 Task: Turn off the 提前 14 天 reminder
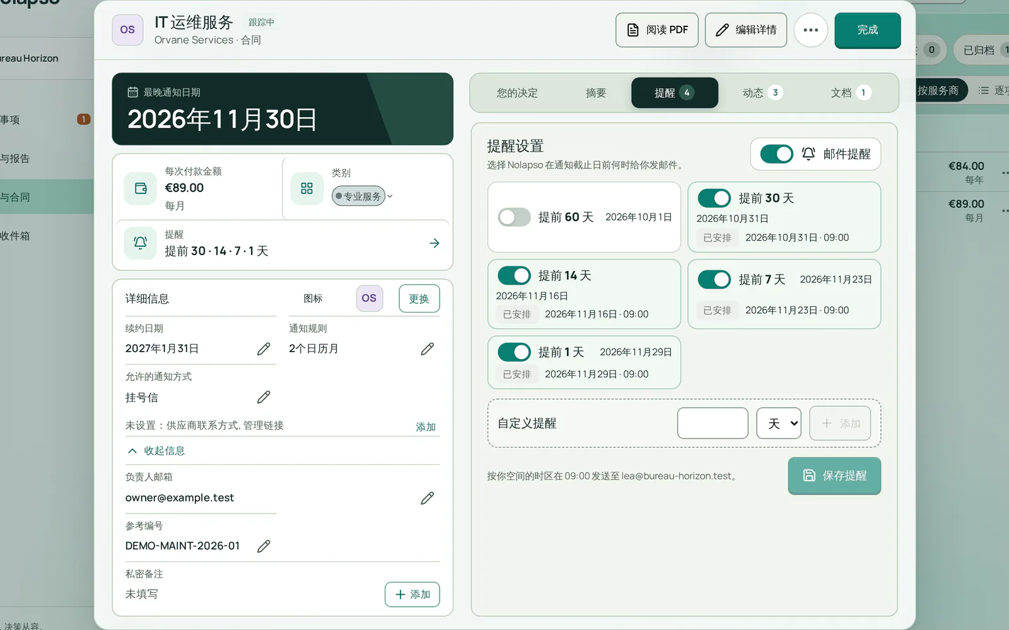point(514,275)
